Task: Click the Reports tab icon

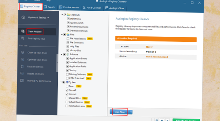Action: (x=45, y=7)
